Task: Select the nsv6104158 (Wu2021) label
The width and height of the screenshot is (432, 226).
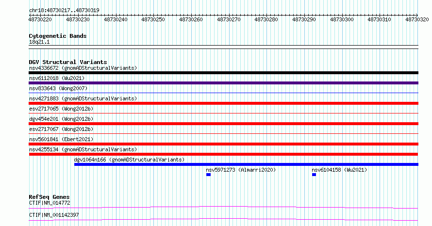Action: pos(339,170)
